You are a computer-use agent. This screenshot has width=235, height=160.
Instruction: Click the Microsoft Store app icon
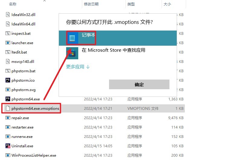click(72, 53)
